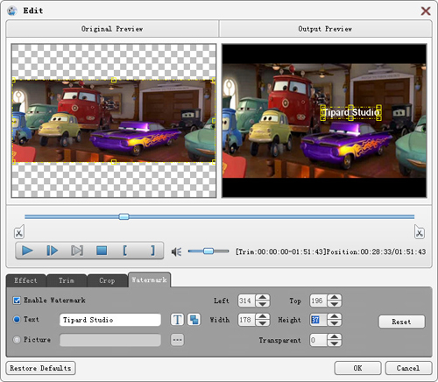The height and width of the screenshot is (382, 438).
Task: Select the Watermark tab
Action: (149, 279)
